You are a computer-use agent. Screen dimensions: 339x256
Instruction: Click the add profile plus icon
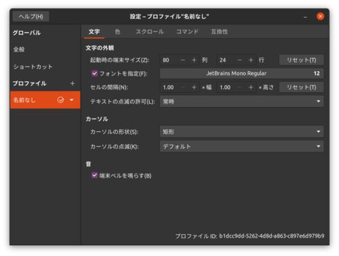tap(73, 83)
